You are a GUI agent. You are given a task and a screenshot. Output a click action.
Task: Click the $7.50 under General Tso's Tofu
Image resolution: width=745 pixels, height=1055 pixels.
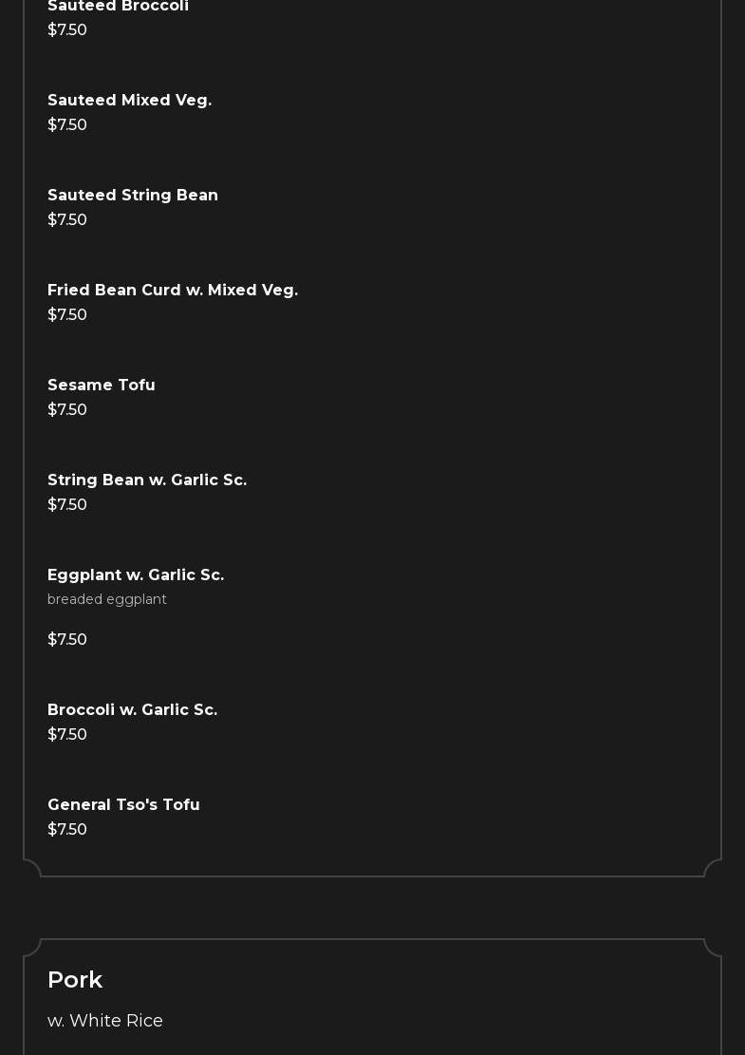[x=67, y=830]
